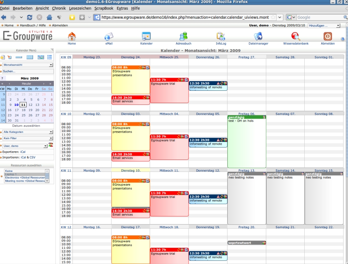Image resolution: width=348 pixels, height=264 pixels.
Task: Click the KW 10 week link
Action: click(66, 114)
